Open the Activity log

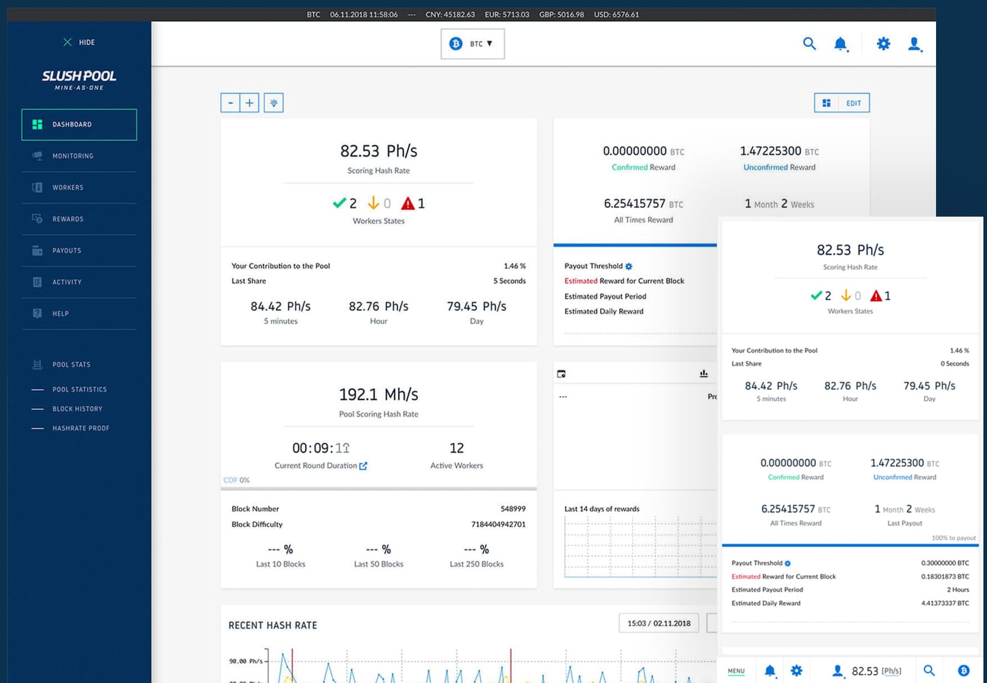click(79, 282)
